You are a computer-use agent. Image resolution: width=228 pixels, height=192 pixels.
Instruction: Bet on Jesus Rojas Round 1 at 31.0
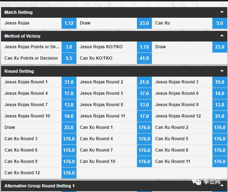pyautogui.click(x=69, y=82)
